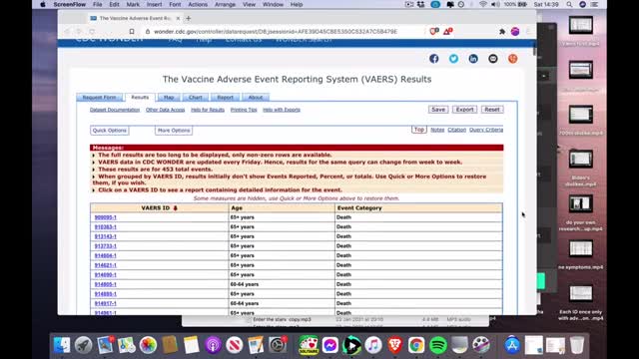Open the About tab

[x=256, y=98]
